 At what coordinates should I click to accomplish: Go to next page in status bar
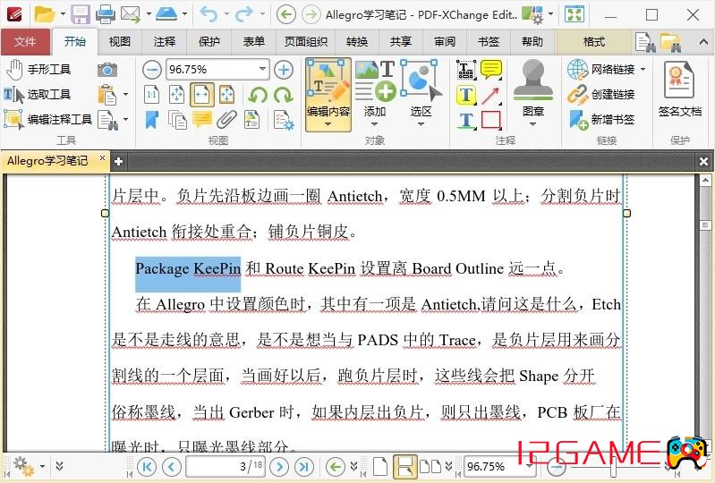click(x=279, y=466)
